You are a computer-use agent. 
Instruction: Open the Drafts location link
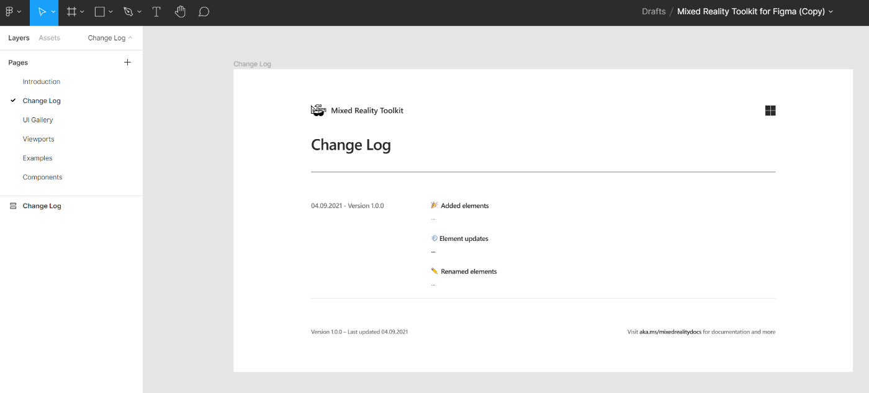[654, 11]
